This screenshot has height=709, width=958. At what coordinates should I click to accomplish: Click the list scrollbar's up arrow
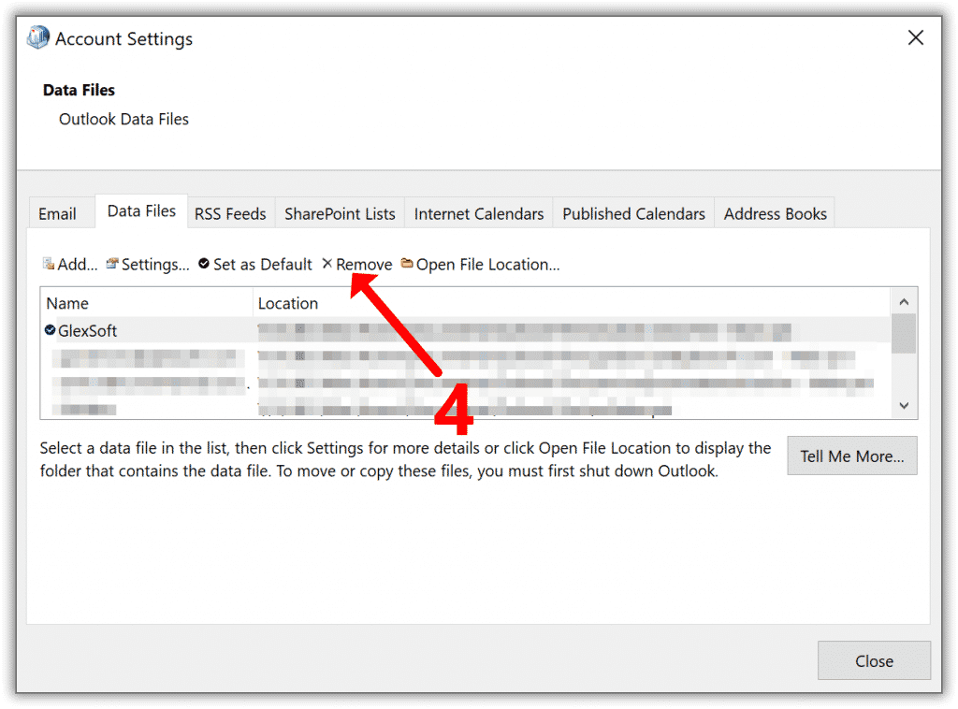coord(904,302)
